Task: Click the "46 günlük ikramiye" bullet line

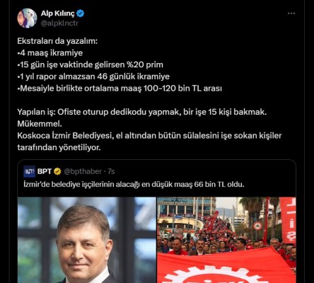Action: tap(93, 76)
